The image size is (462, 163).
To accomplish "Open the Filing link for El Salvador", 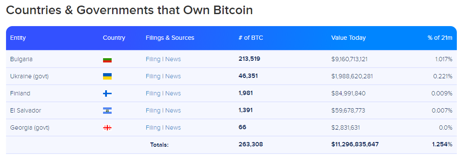I will pos(153,111).
